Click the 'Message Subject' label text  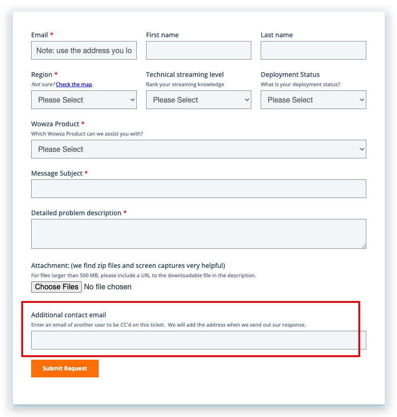pos(57,173)
